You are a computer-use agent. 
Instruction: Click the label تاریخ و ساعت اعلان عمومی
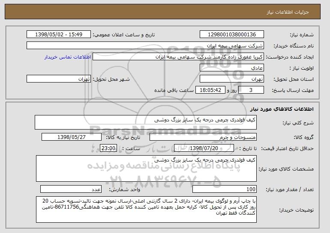124,35
